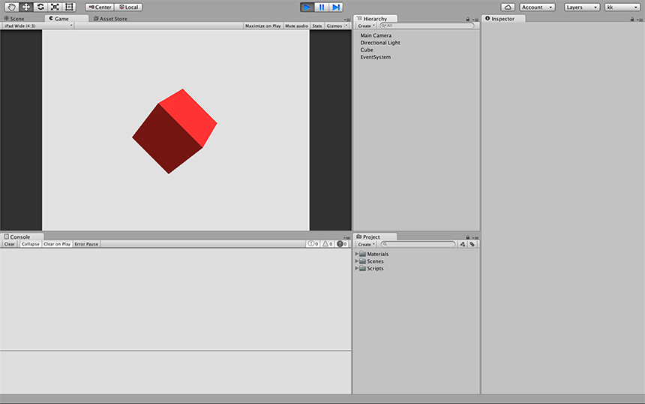Open Hierarchy Create dropdown

366,26
